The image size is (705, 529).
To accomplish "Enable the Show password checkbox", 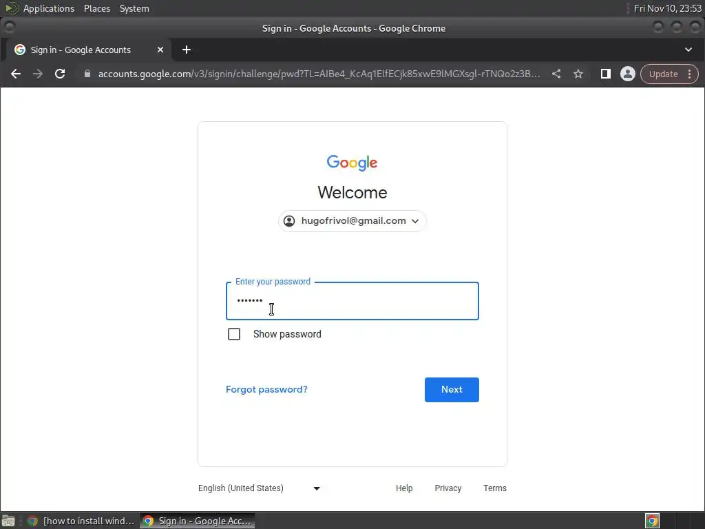I will point(234,334).
